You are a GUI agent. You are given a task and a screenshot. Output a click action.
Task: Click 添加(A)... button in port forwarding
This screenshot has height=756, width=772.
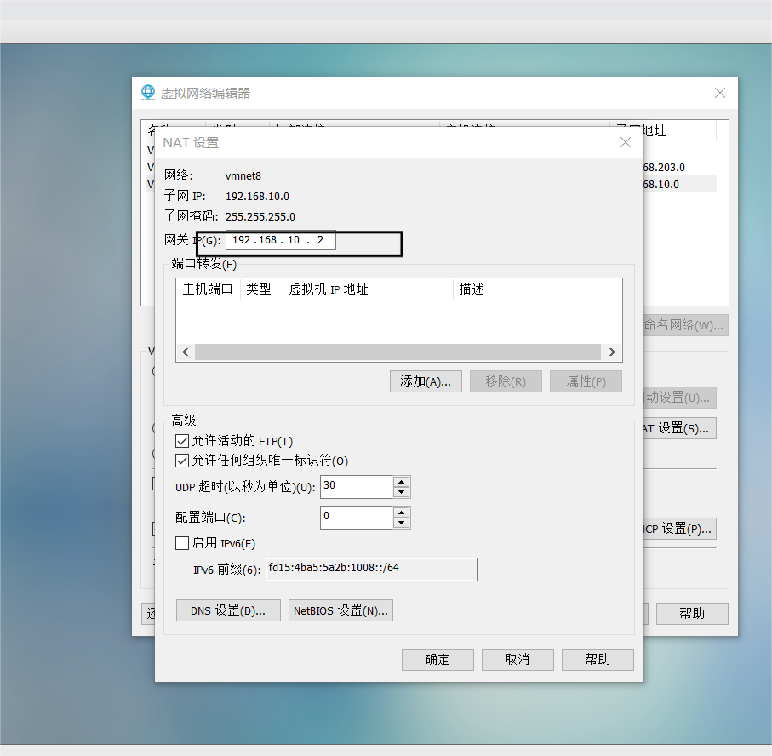[426, 381]
